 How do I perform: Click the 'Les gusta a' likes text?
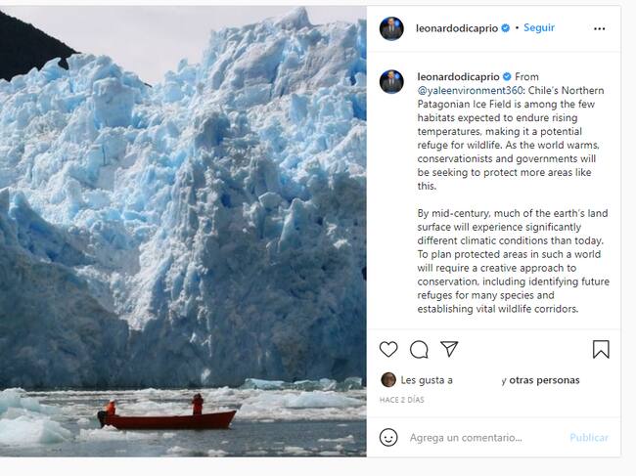tap(427, 380)
